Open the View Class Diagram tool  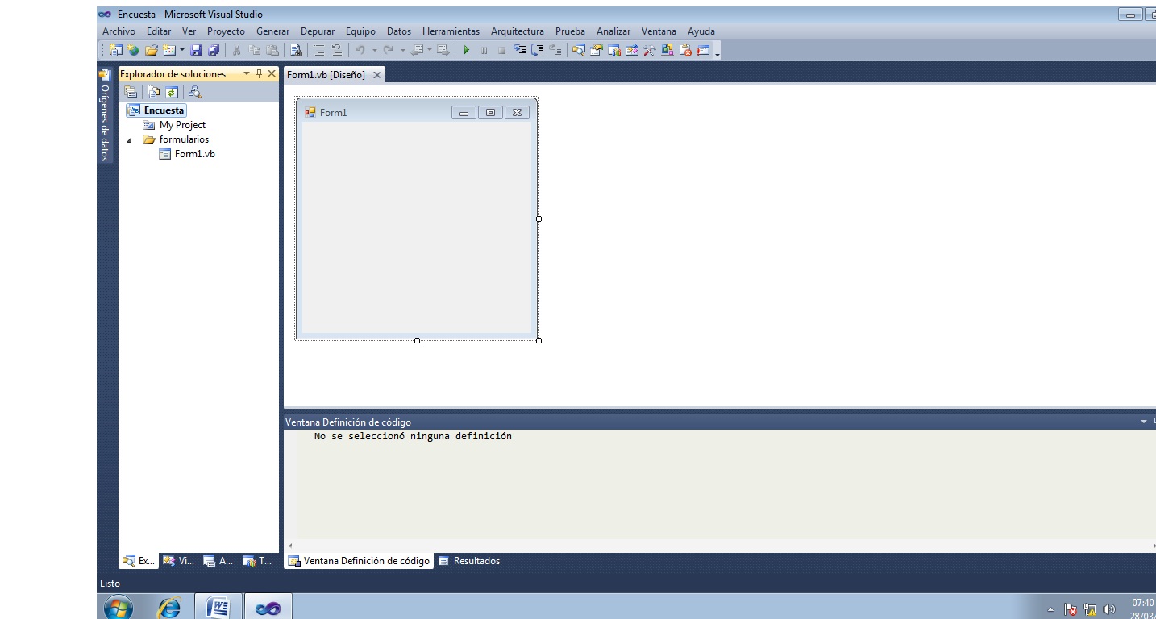(194, 91)
